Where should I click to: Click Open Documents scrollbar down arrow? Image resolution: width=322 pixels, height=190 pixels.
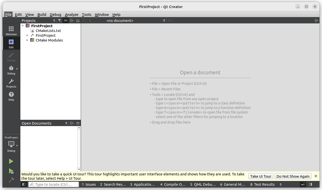[79, 169]
